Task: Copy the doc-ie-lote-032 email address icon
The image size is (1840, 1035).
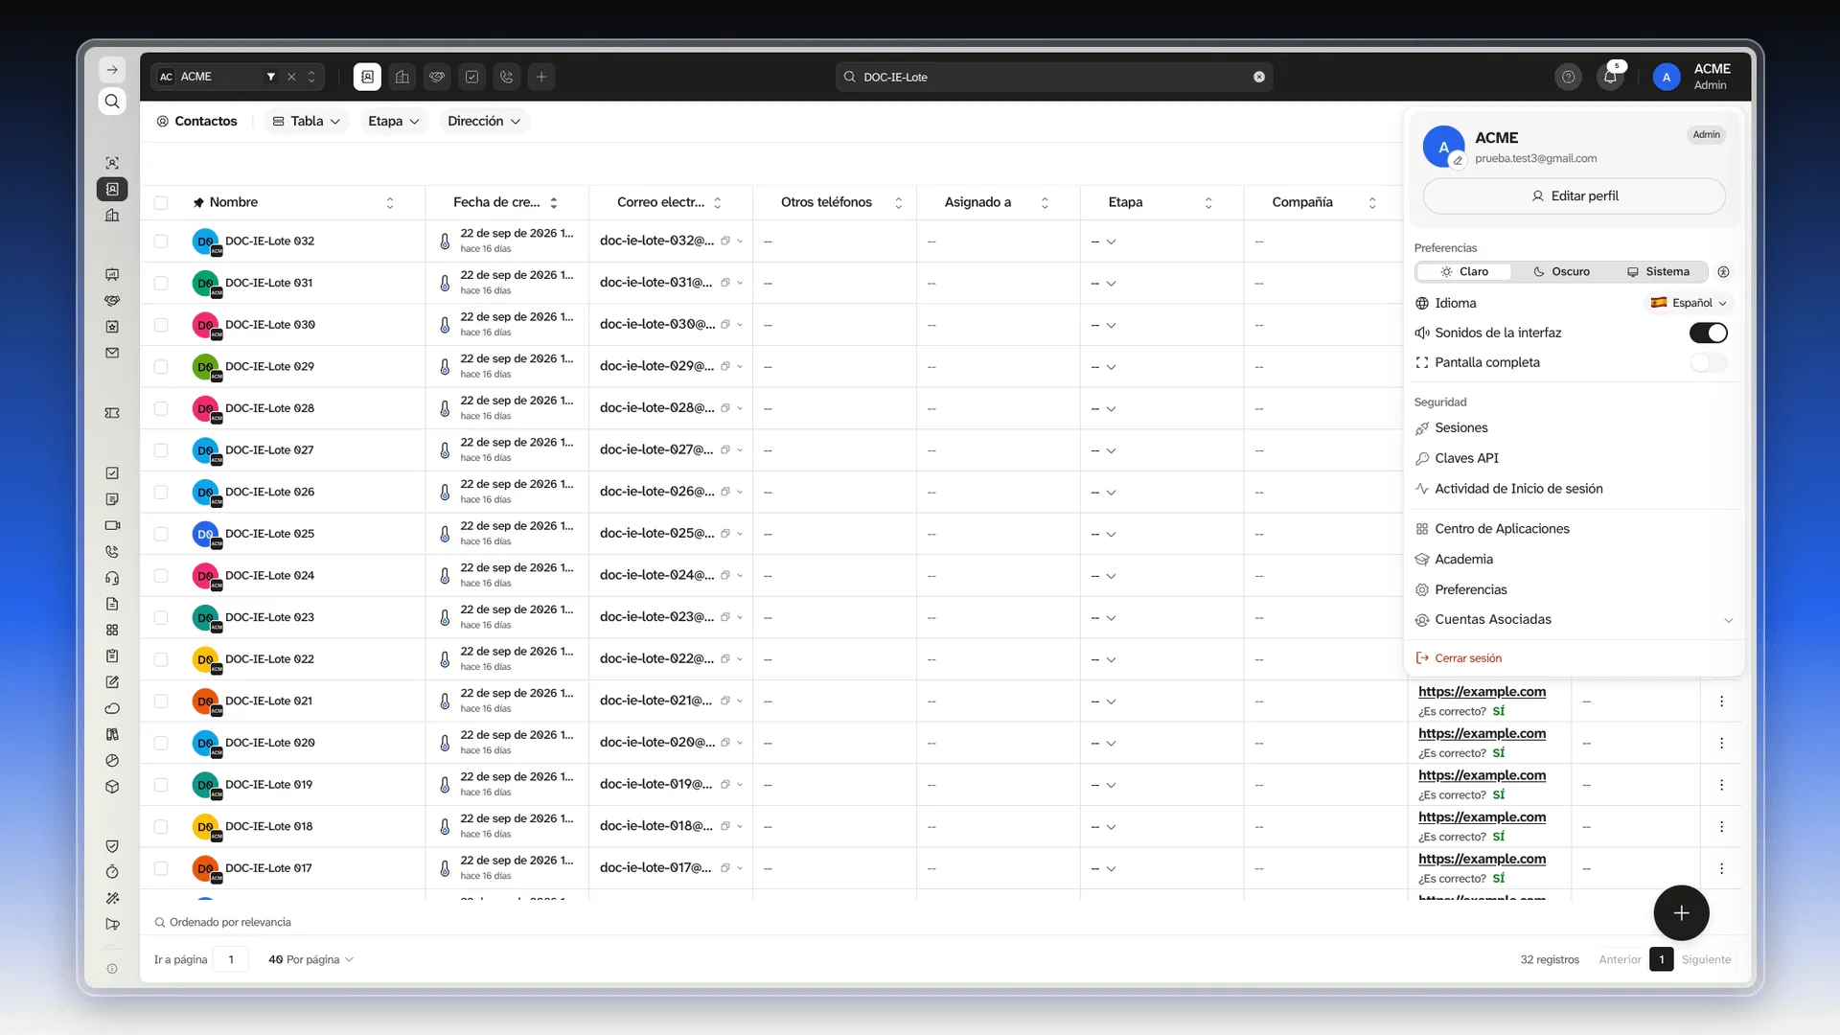Action: click(x=725, y=241)
